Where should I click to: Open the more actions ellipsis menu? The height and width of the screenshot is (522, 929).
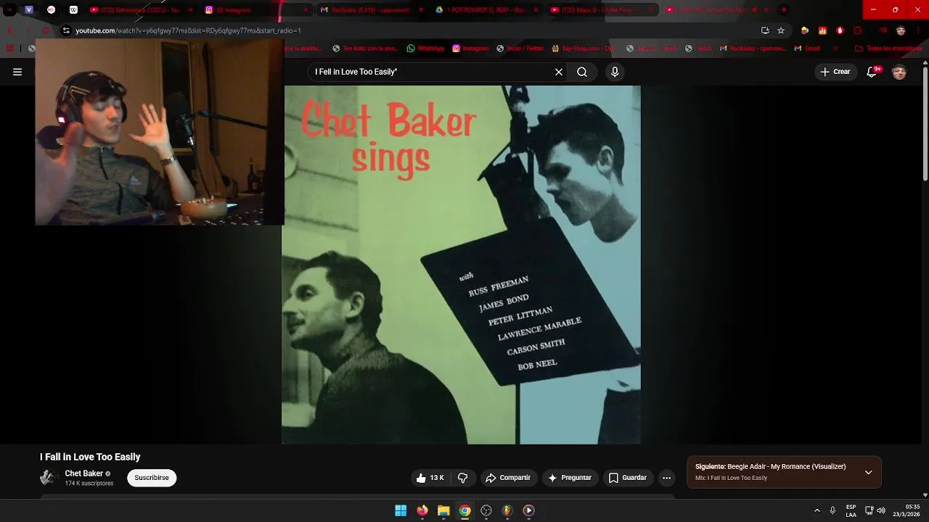click(x=666, y=478)
